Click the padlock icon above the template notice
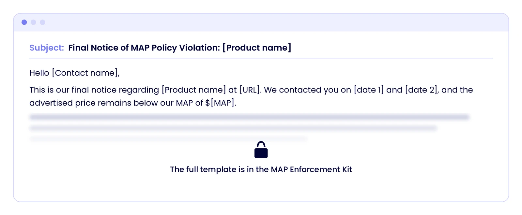The width and height of the screenshot is (522, 215). [261, 150]
